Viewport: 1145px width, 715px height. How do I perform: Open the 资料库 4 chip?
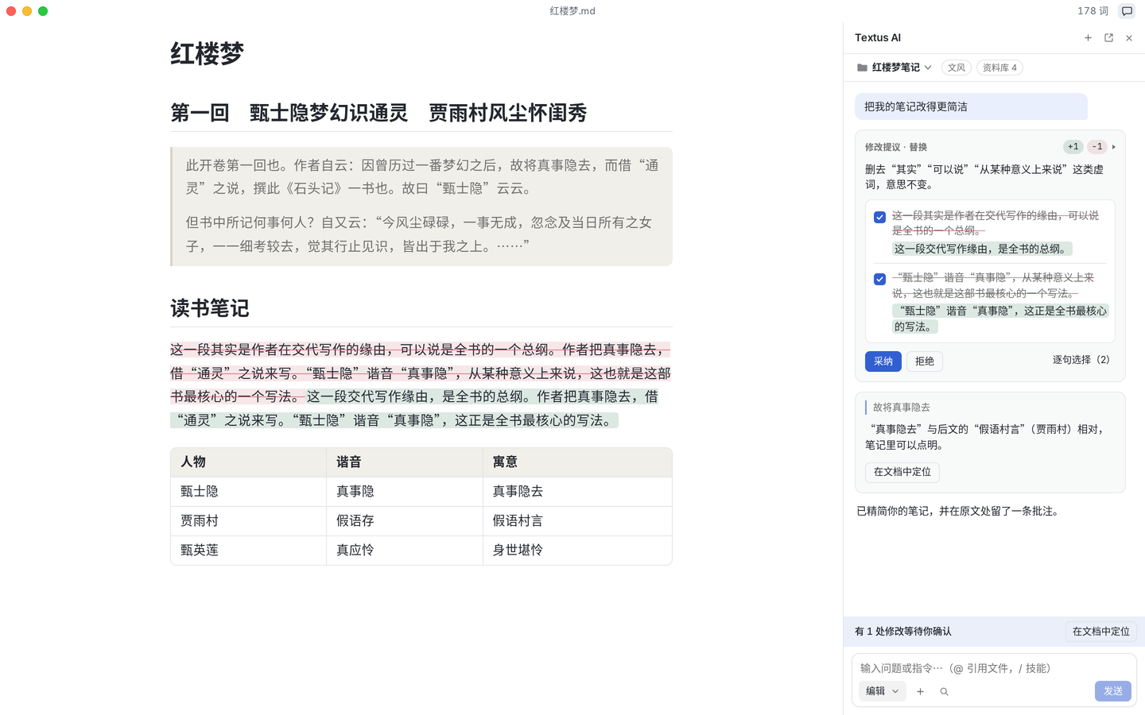point(999,68)
